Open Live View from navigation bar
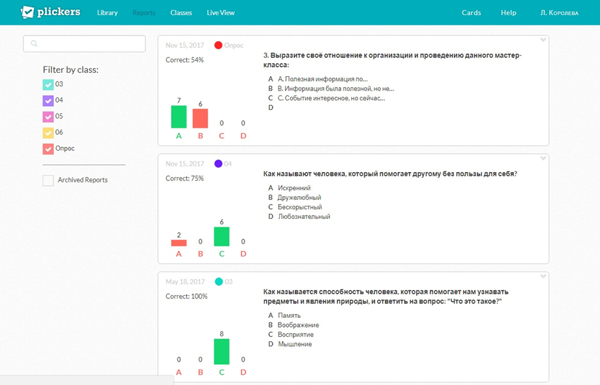 pyautogui.click(x=220, y=12)
